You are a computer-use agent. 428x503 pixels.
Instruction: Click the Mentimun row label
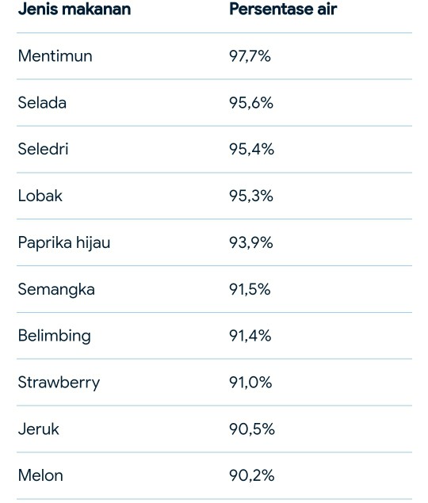pos(55,55)
